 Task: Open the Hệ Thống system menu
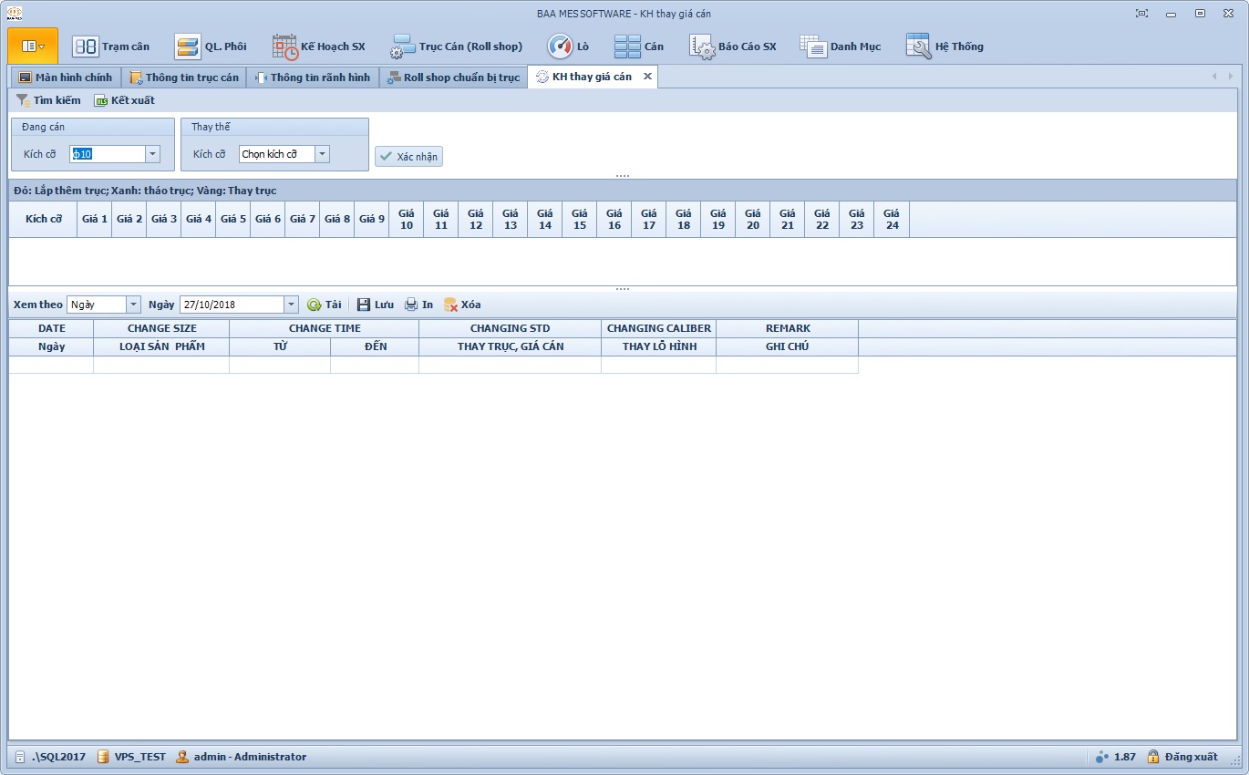[944, 46]
